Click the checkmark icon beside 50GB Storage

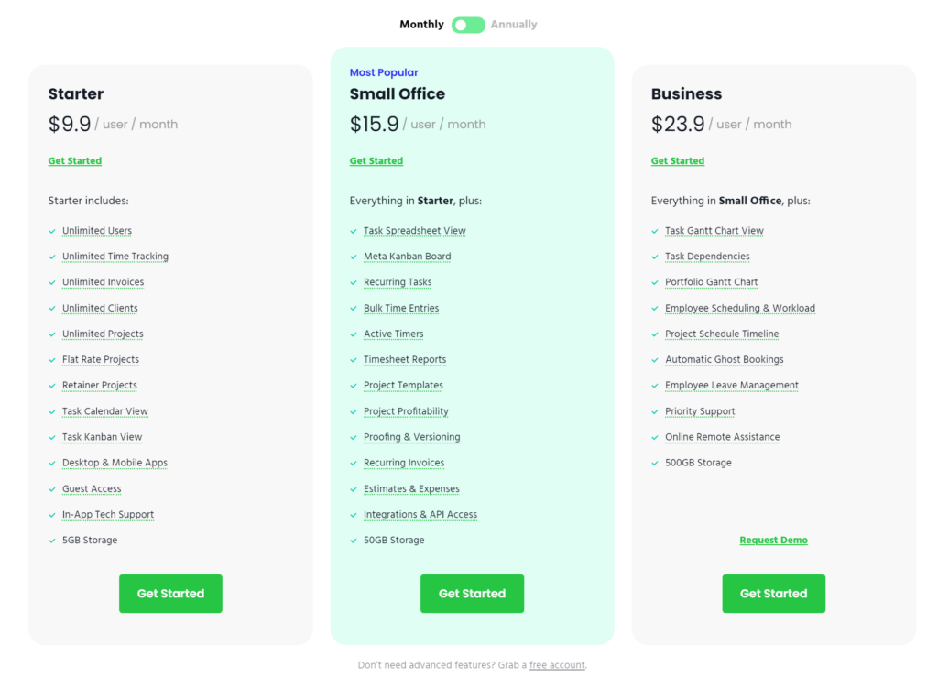tap(353, 541)
